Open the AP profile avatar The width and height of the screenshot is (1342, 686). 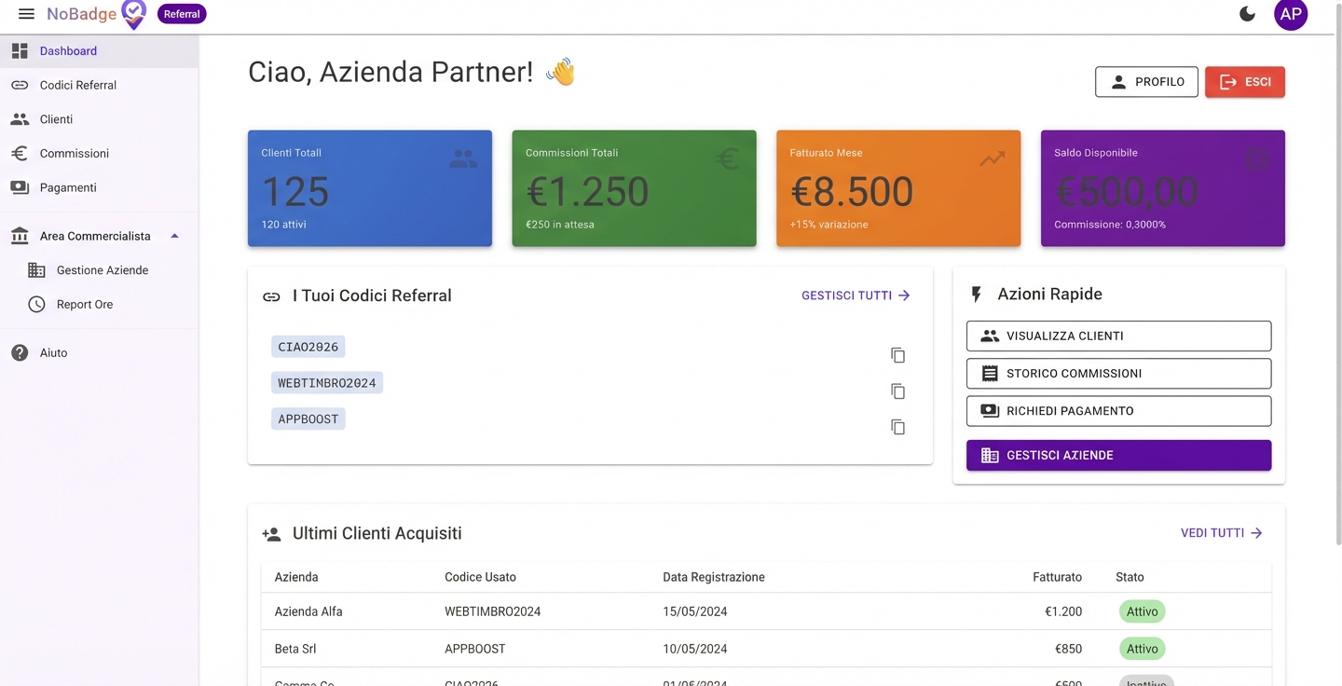1291,14
